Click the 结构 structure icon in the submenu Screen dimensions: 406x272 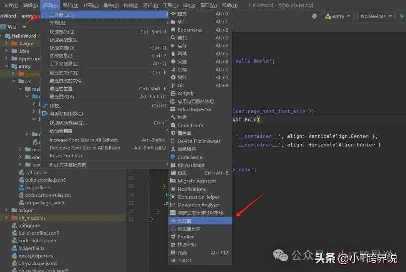pyautogui.click(x=173, y=70)
